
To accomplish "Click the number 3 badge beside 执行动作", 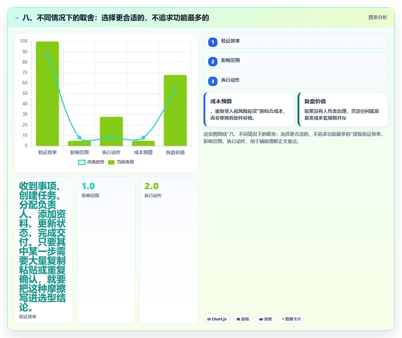I will [x=213, y=81].
